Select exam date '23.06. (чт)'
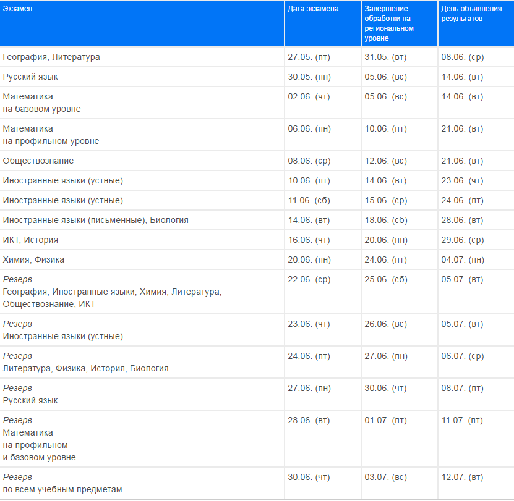Screen dimensions: 514x501 click(322, 330)
